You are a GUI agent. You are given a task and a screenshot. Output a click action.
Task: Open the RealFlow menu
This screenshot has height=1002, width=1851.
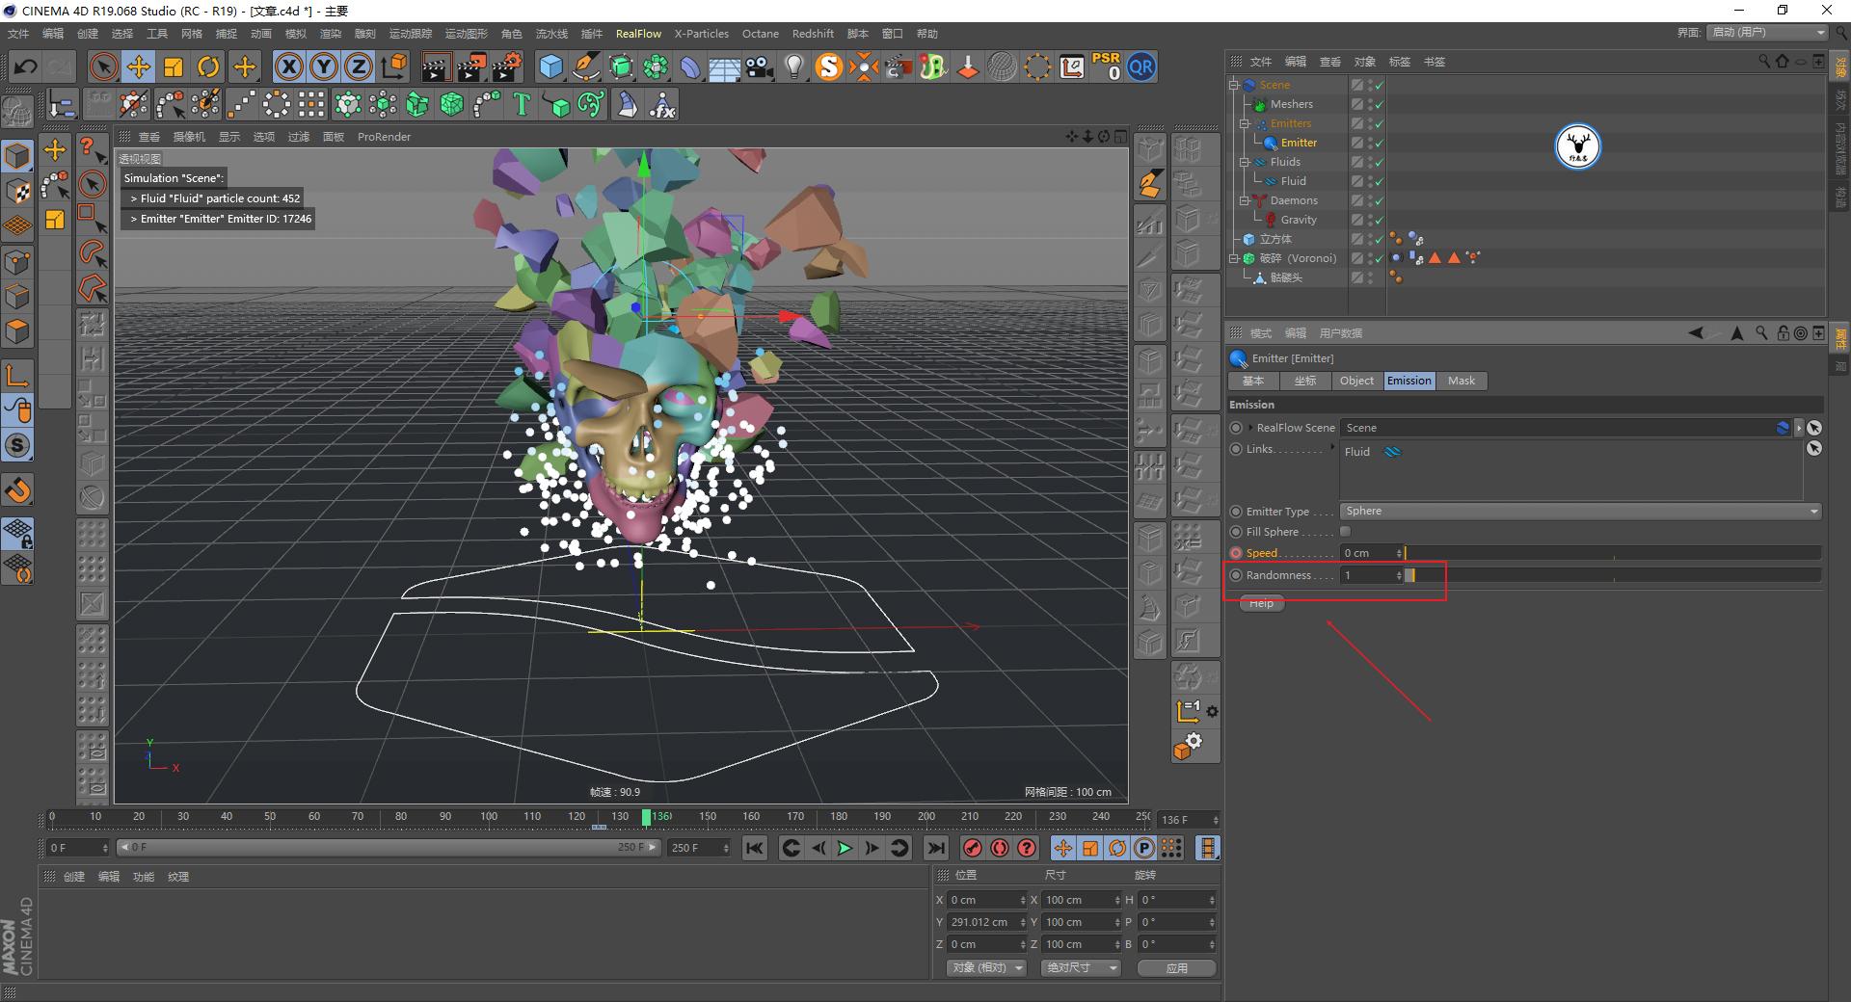[x=638, y=33]
